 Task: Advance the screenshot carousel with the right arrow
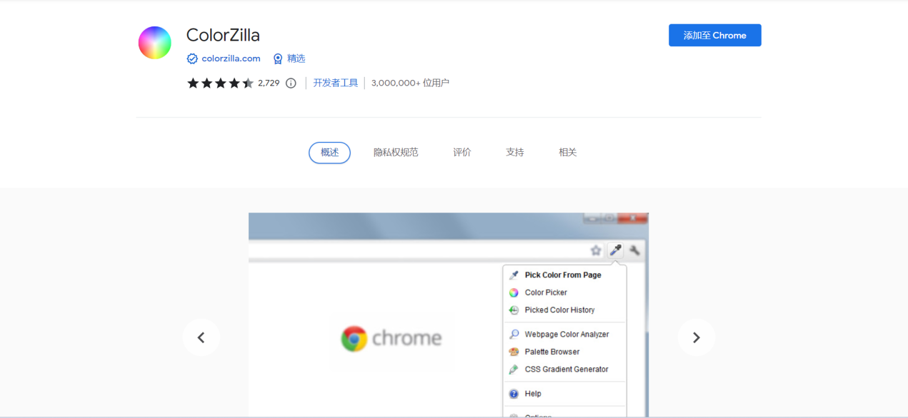click(x=697, y=337)
